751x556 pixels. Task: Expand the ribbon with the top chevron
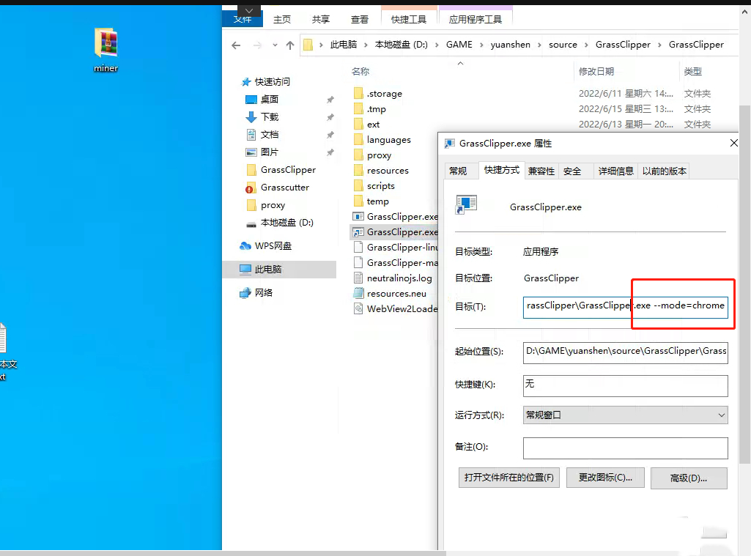[x=248, y=10]
